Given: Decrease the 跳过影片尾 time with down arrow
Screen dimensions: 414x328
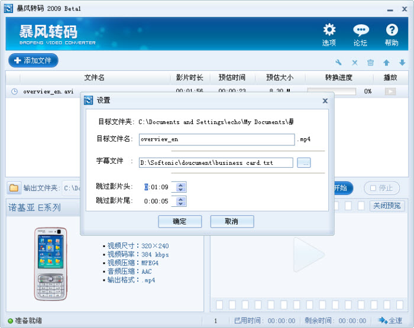Looking at the screenshot, I should pos(180,203).
